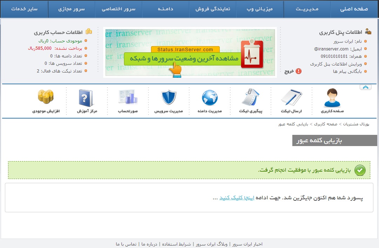Click پرداخت نشده 585,000 ریال text
The width and height of the screenshot is (379, 248).
point(55,48)
